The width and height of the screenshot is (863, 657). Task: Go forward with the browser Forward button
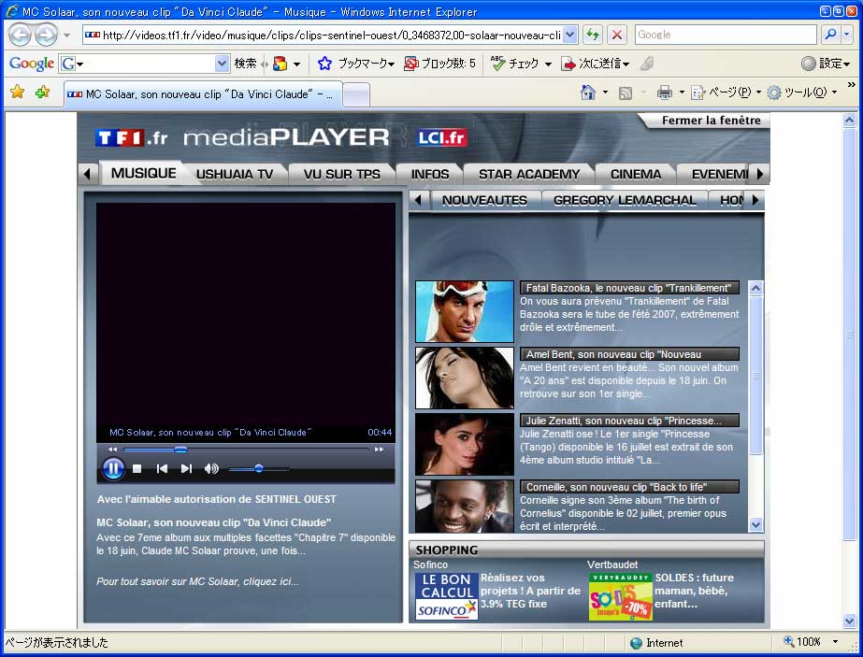(x=46, y=36)
